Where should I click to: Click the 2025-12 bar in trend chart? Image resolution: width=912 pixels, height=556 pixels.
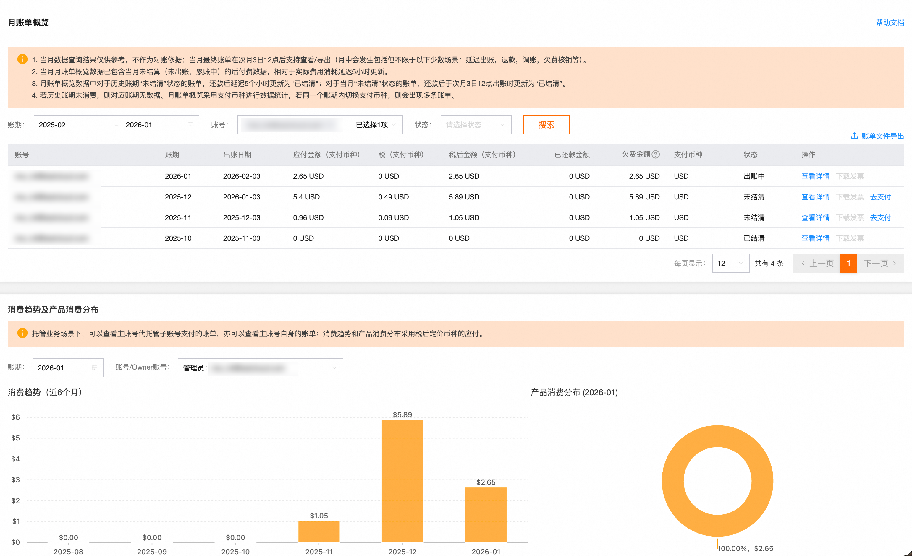click(x=402, y=481)
